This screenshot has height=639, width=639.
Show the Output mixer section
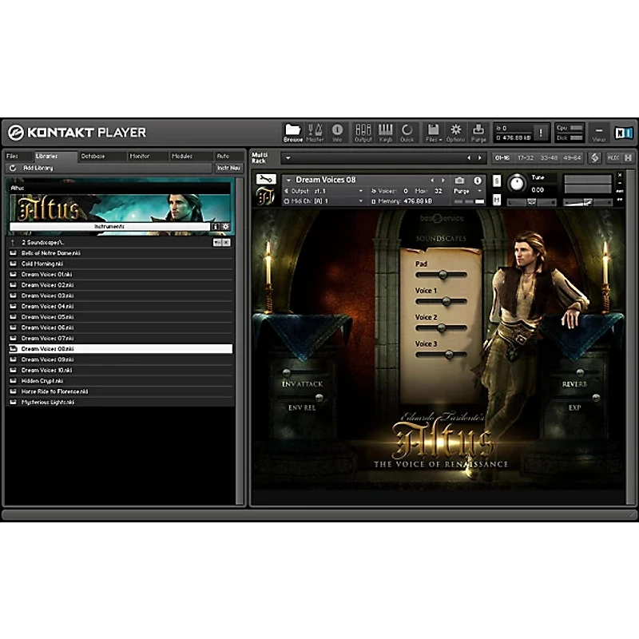pos(363,133)
